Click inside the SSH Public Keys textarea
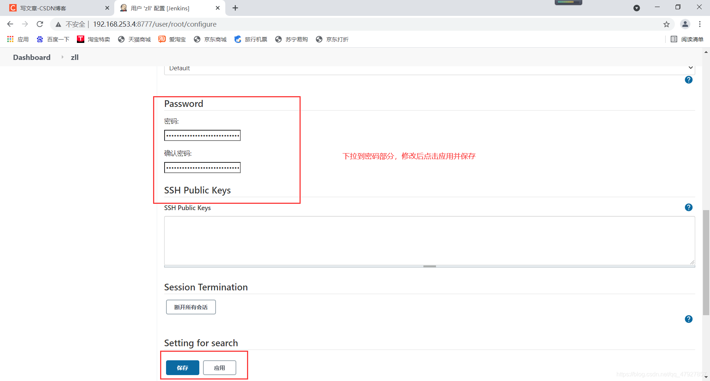Image resolution: width=710 pixels, height=381 pixels. pyautogui.click(x=429, y=240)
